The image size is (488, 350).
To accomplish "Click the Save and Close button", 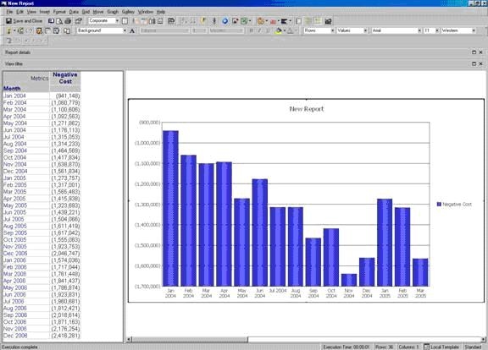I will [24, 21].
